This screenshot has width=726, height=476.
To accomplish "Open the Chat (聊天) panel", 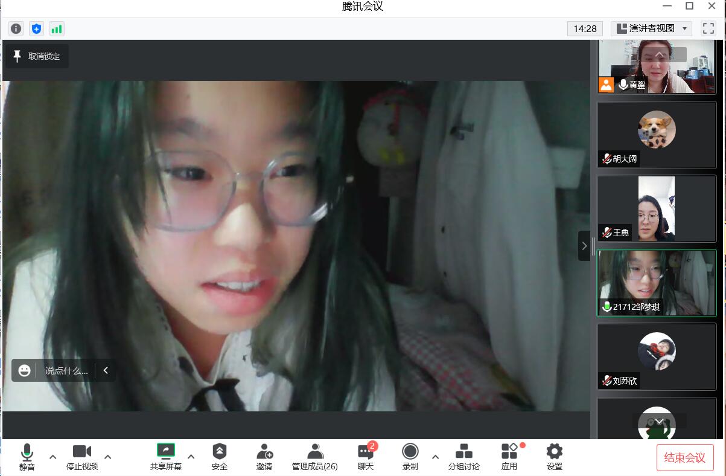I will [366, 457].
